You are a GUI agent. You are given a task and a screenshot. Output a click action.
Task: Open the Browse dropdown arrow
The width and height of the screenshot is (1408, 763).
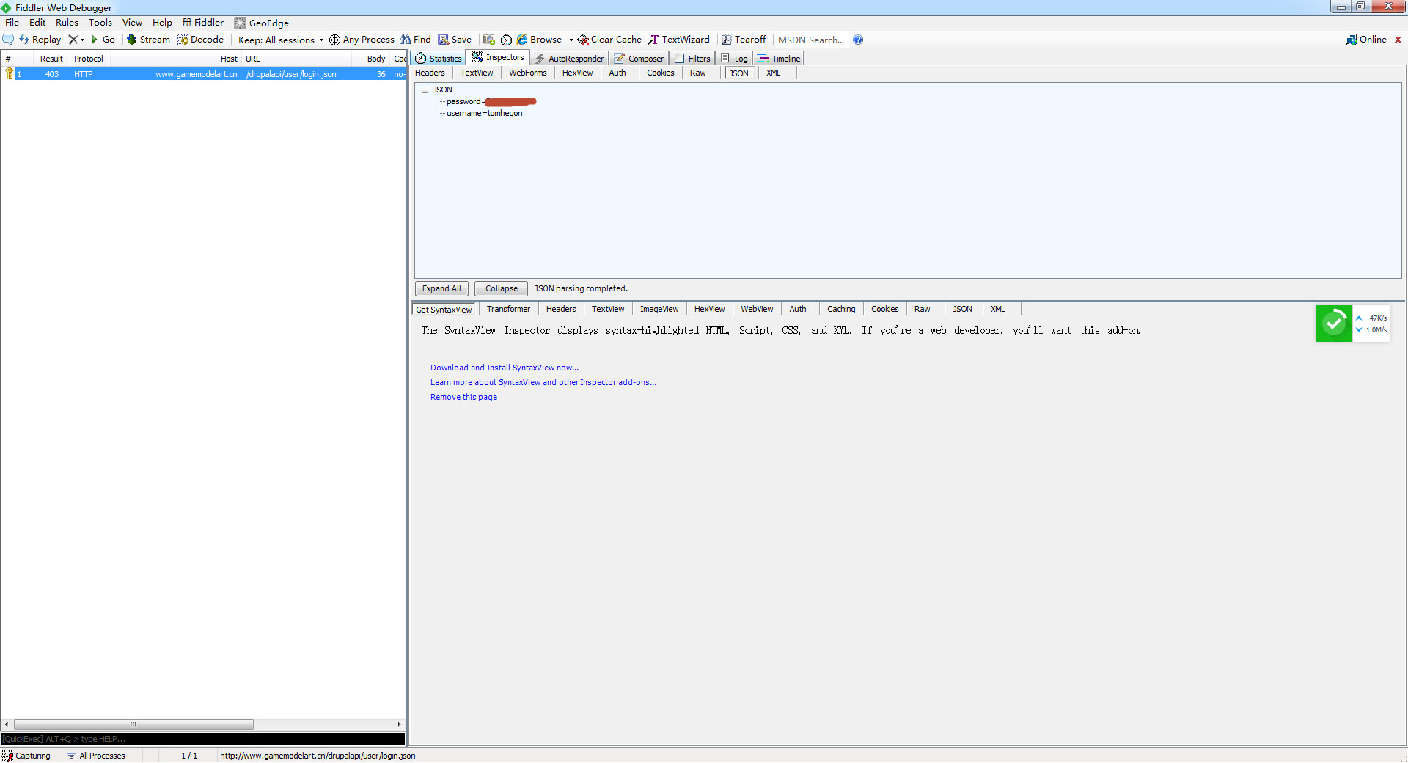click(571, 40)
